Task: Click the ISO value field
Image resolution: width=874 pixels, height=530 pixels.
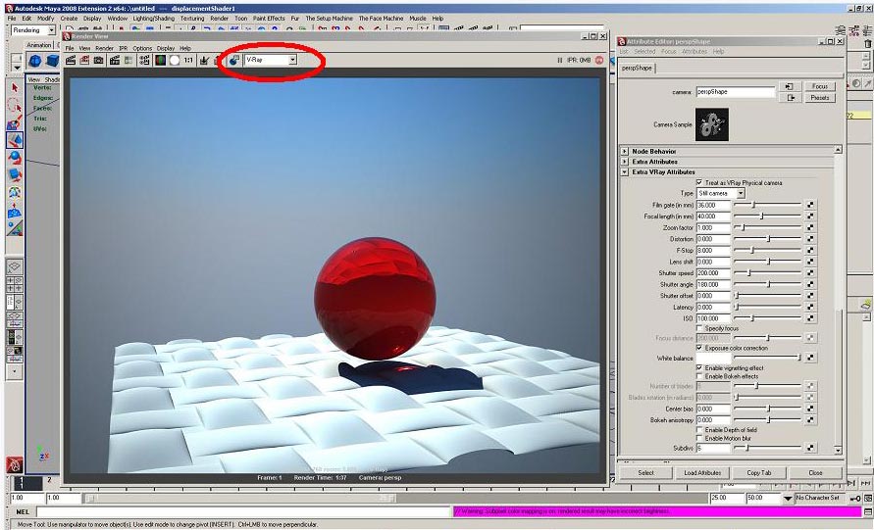Action: [x=713, y=318]
